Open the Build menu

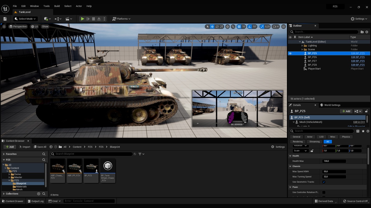point(57,6)
